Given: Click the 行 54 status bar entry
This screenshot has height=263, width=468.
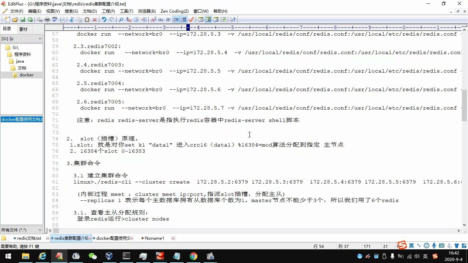Looking at the screenshot, I should [x=319, y=247].
